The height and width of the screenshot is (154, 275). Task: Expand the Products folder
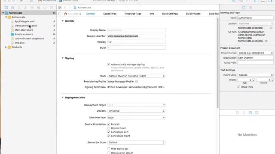[x=6, y=47]
